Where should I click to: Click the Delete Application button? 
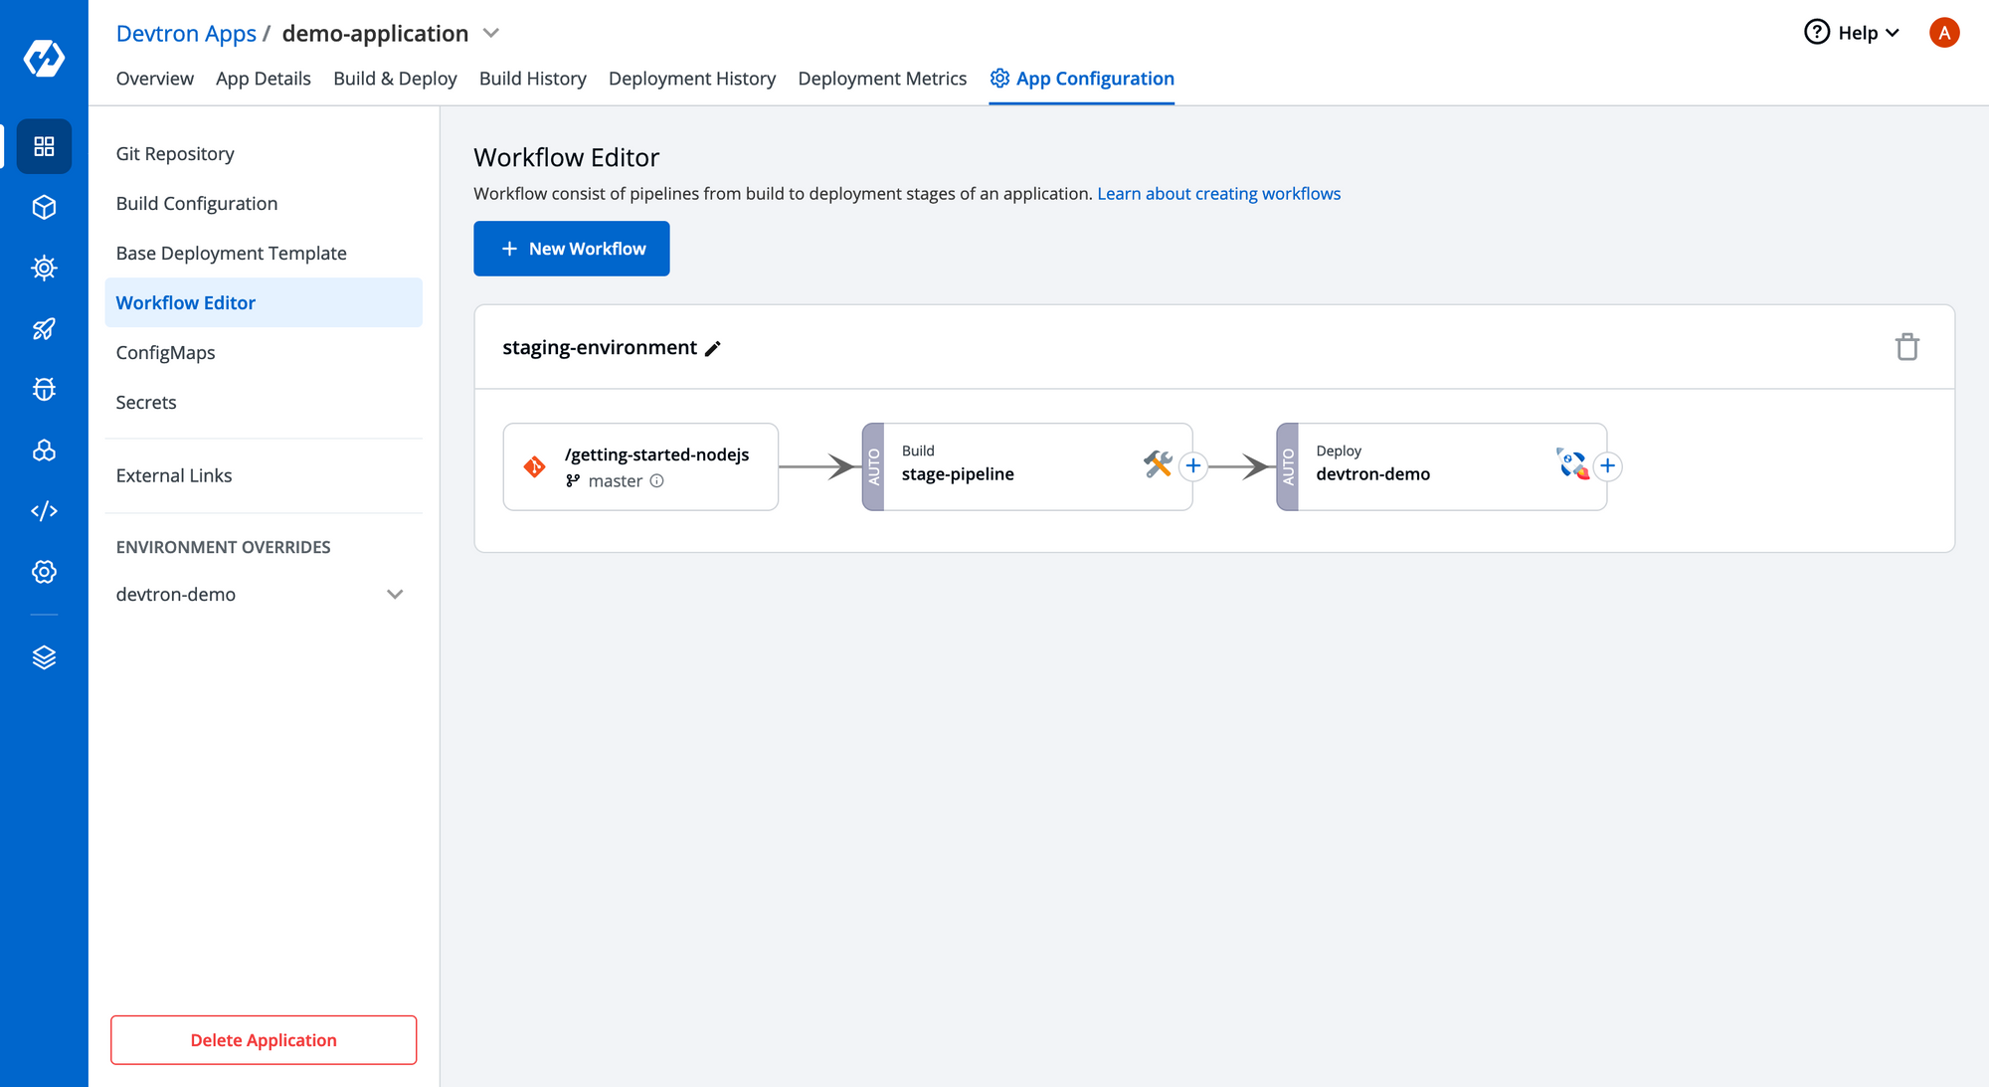(x=264, y=1040)
